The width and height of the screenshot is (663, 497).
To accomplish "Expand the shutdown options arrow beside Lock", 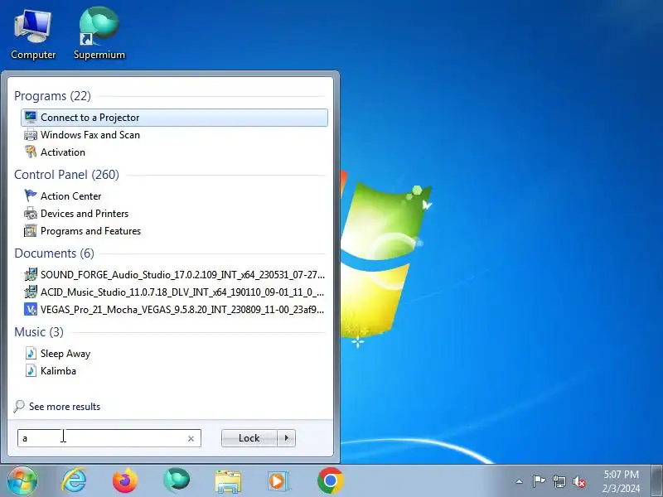I will (x=286, y=438).
